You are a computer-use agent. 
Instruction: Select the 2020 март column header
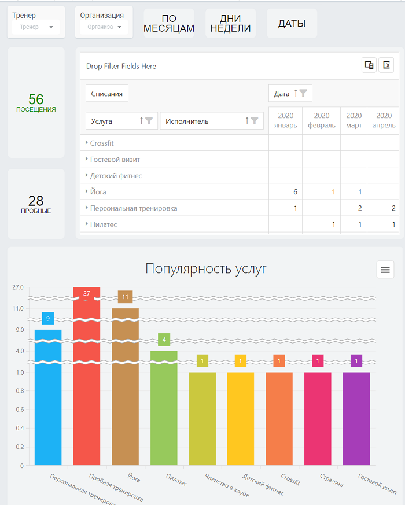354,120
